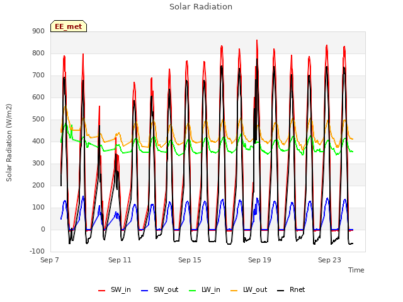The image size is (403, 302).
Task: Click the 100 y-axis tick label
Action: [x=38, y=207]
